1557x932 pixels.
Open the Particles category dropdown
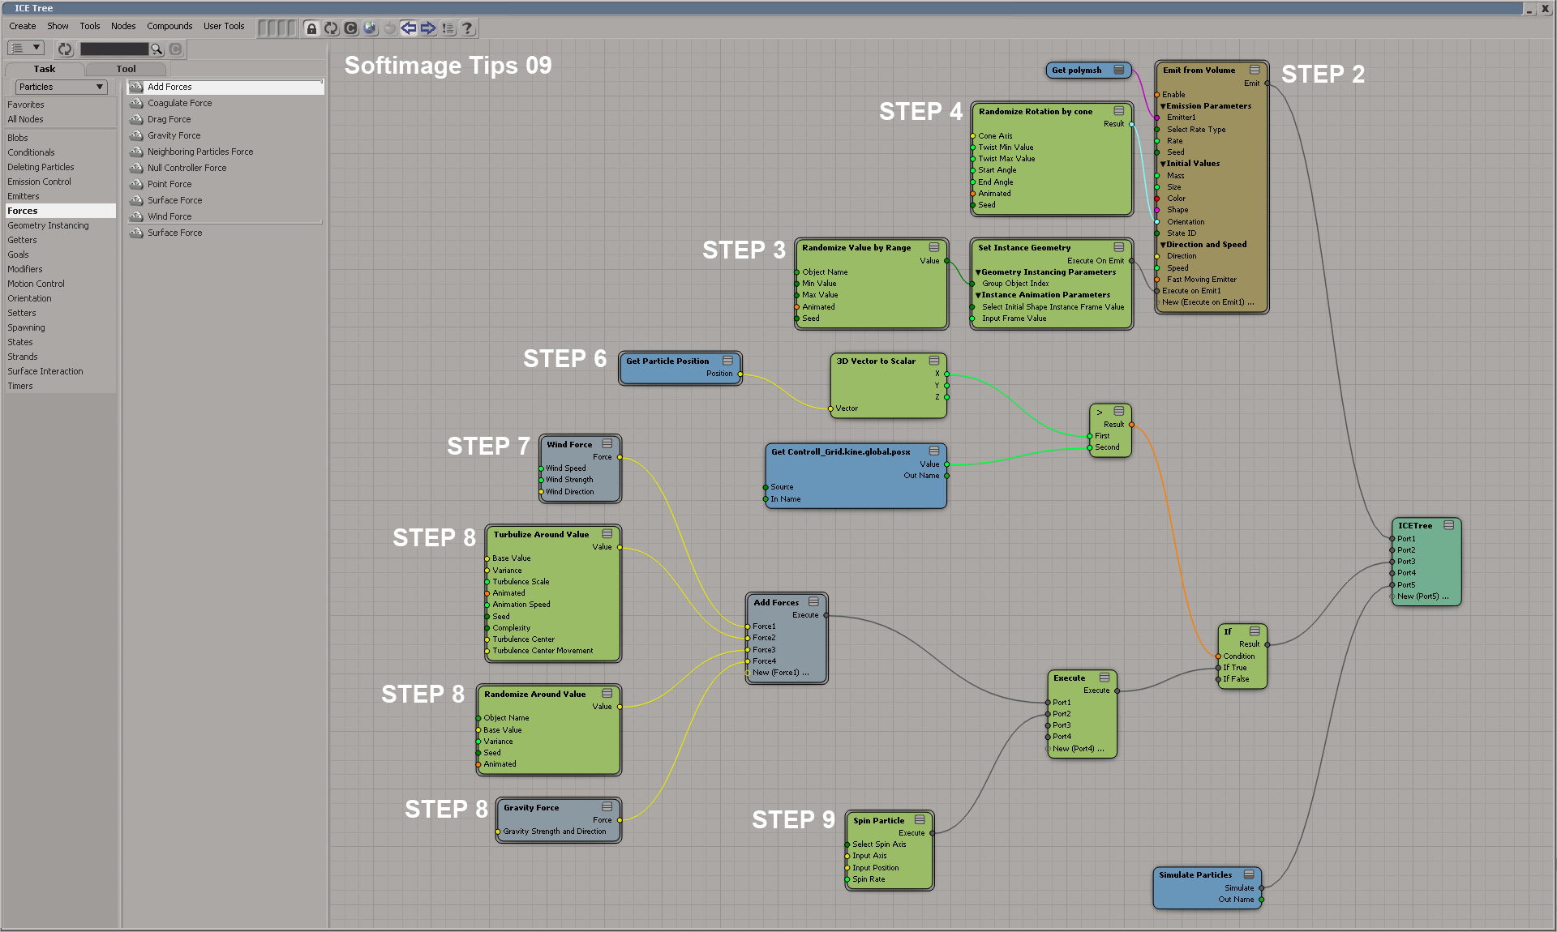(x=61, y=87)
